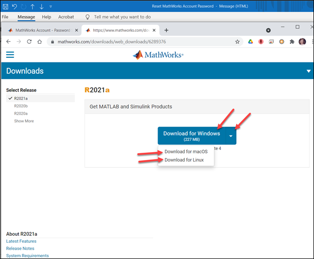Click the user profile avatar
314x259 pixels.
click(302, 42)
